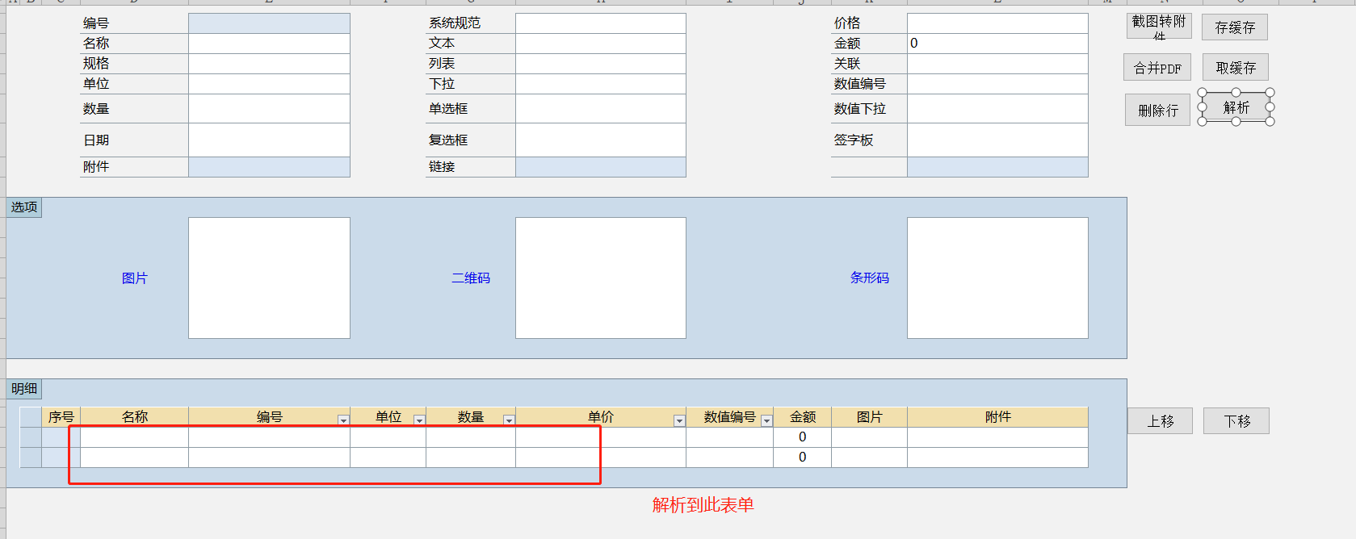Open the 单价 column filter dropdown
1356x539 pixels.
tap(679, 420)
